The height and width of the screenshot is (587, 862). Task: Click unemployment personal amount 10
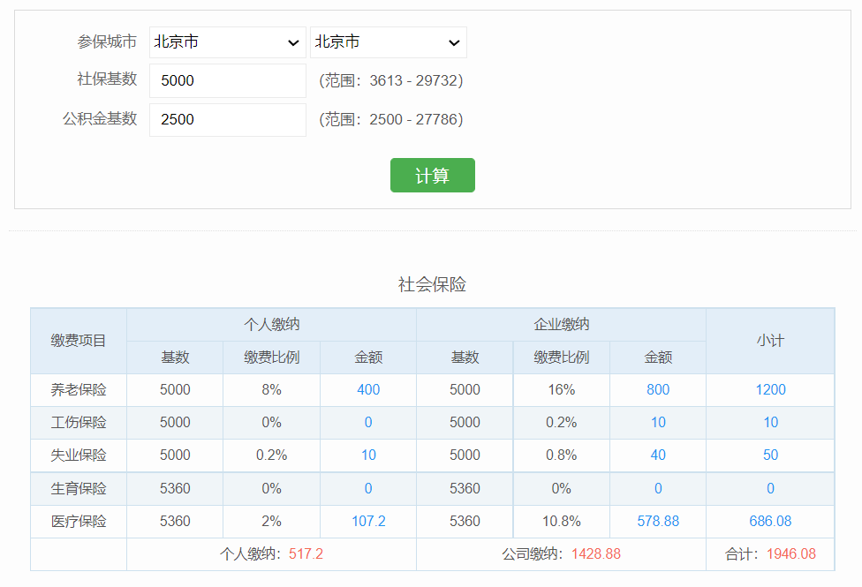point(368,455)
